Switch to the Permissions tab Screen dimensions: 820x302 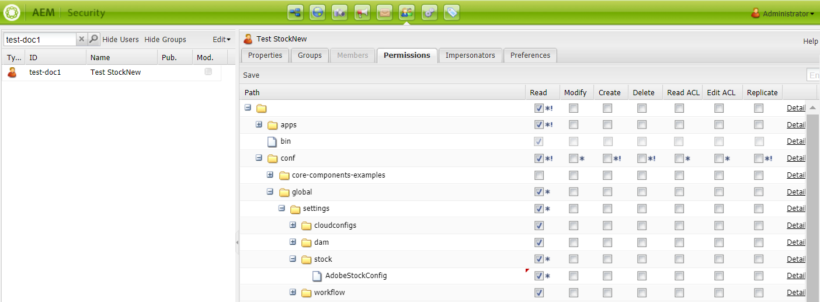click(x=407, y=55)
